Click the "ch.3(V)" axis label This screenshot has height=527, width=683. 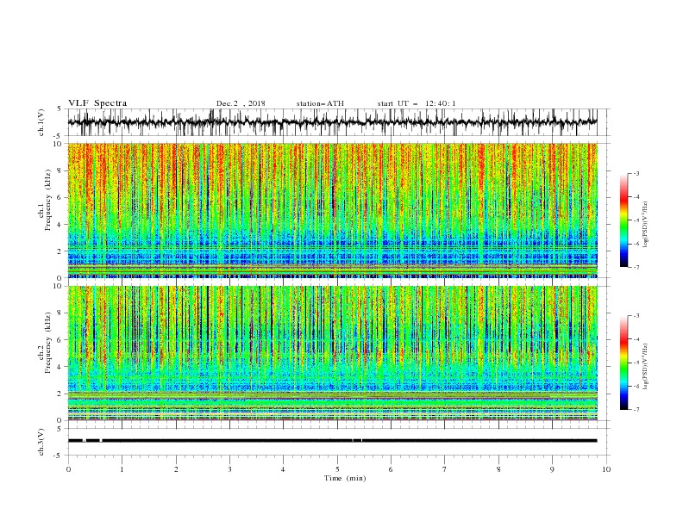(41, 442)
